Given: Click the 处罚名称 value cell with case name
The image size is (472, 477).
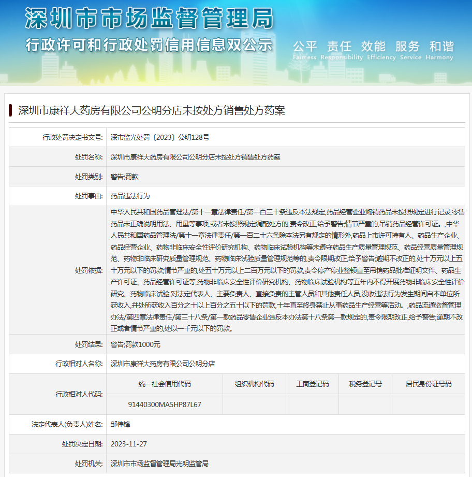Looking at the screenshot, I should [285, 157].
